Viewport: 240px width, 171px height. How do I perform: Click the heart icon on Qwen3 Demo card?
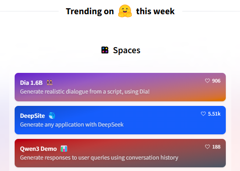[x=207, y=147]
